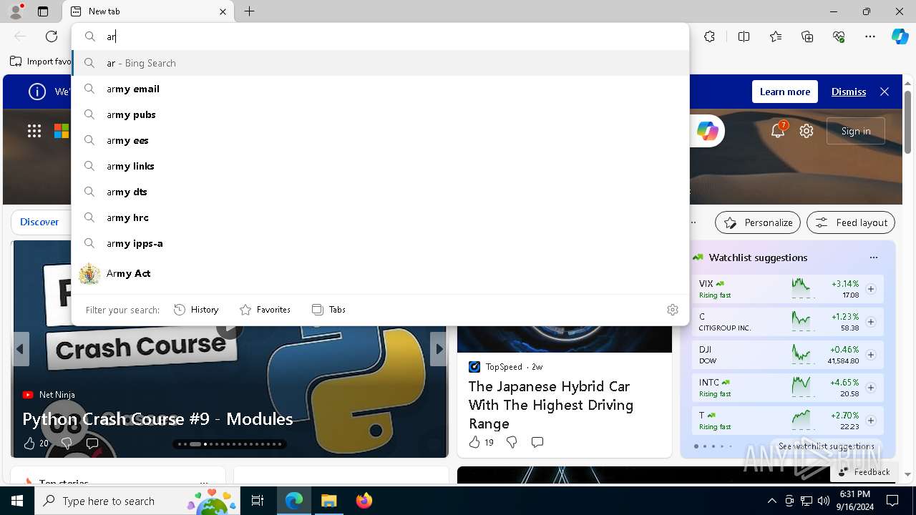Open the Favorites star icon in toolbar

click(776, 36)
